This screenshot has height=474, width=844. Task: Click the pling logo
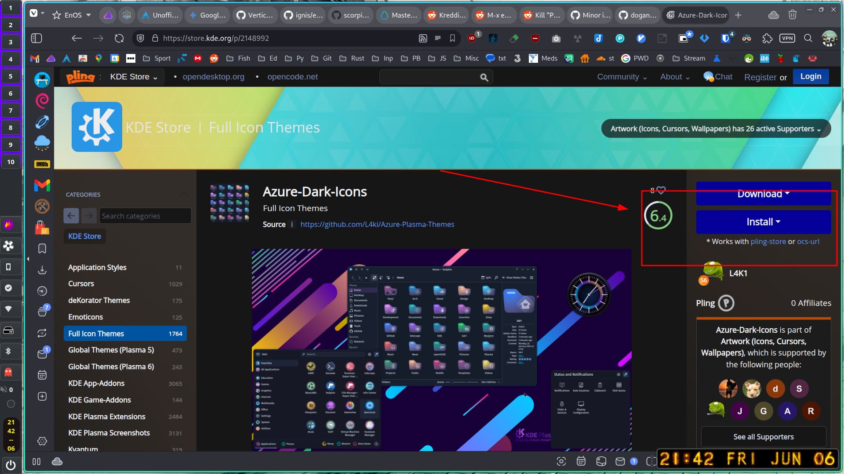tap(80, 77)
